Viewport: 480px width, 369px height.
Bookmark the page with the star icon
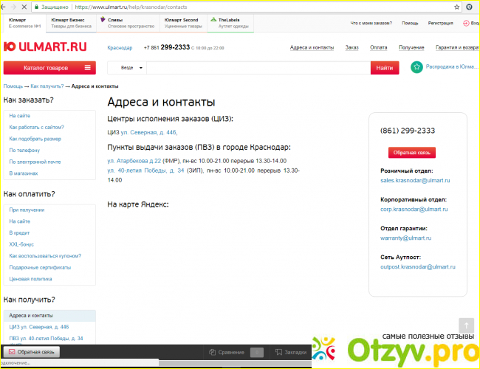pyautogui.click(x=456, y=7)
